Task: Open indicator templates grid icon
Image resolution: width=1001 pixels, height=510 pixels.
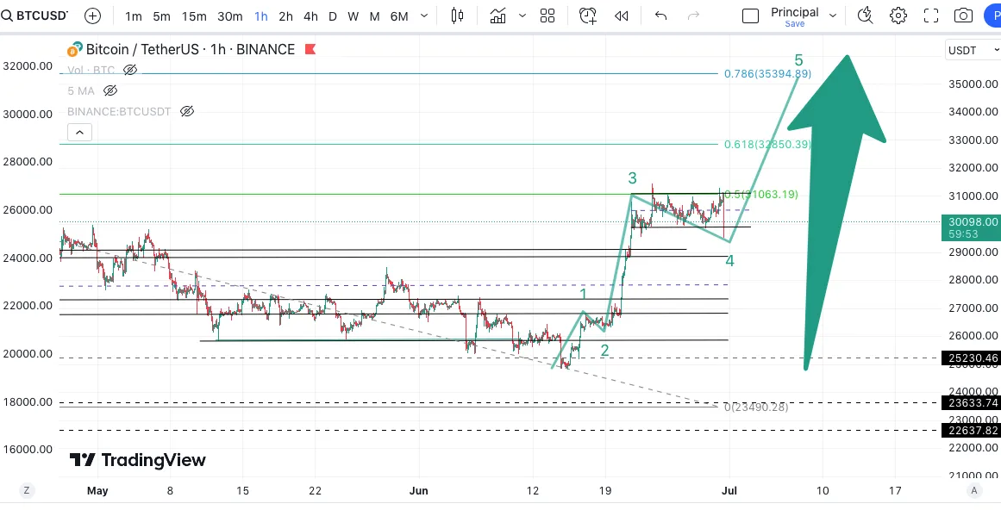Action: (x=547, y=16)
